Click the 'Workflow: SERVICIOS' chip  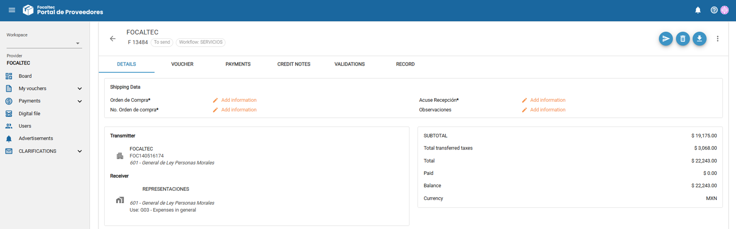[x=201, y=42]
